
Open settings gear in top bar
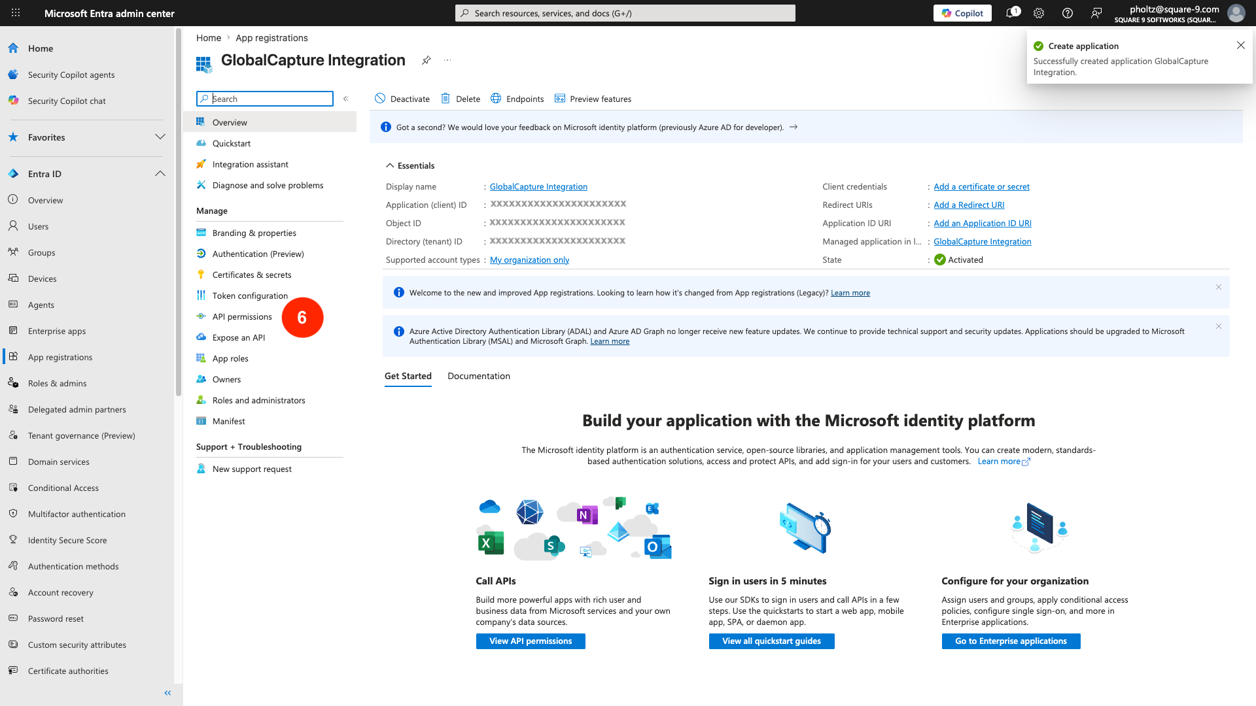pos(1039,13)
